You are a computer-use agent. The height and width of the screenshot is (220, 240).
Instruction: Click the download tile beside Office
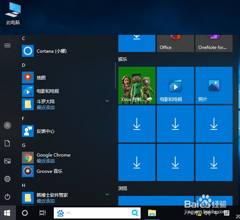click(137, 43)
